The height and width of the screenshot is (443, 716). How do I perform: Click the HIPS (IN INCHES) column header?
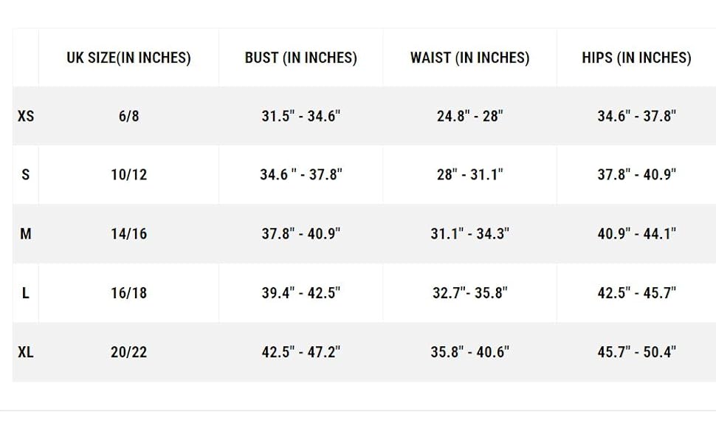point(636,58)
